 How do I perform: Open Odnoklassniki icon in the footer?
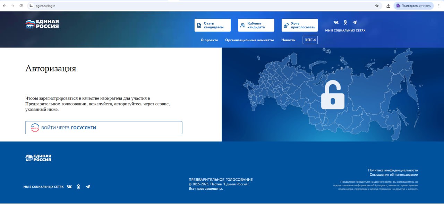(x=78, y=187)
